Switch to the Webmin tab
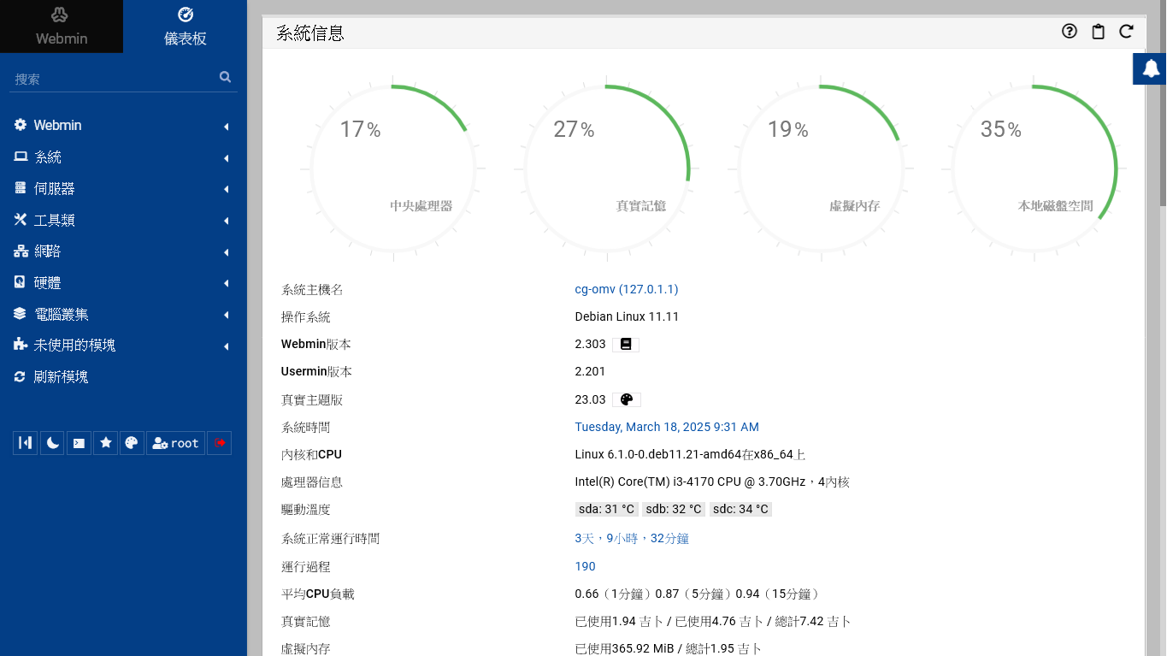 [x=62, y=27]
